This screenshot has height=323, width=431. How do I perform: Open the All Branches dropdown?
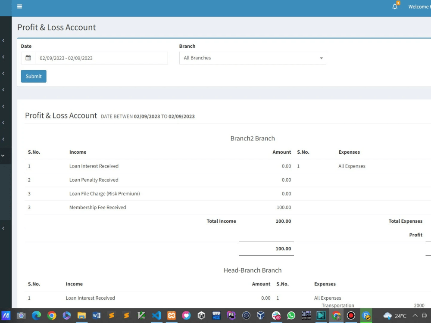click(253, 58)
